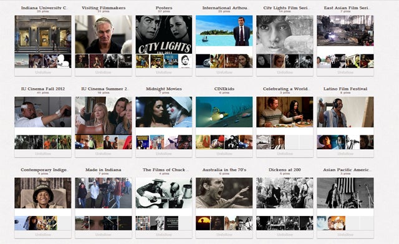Open the Celebrating a World board cover
Screen dimensions: 399x244
pos(285,112)
